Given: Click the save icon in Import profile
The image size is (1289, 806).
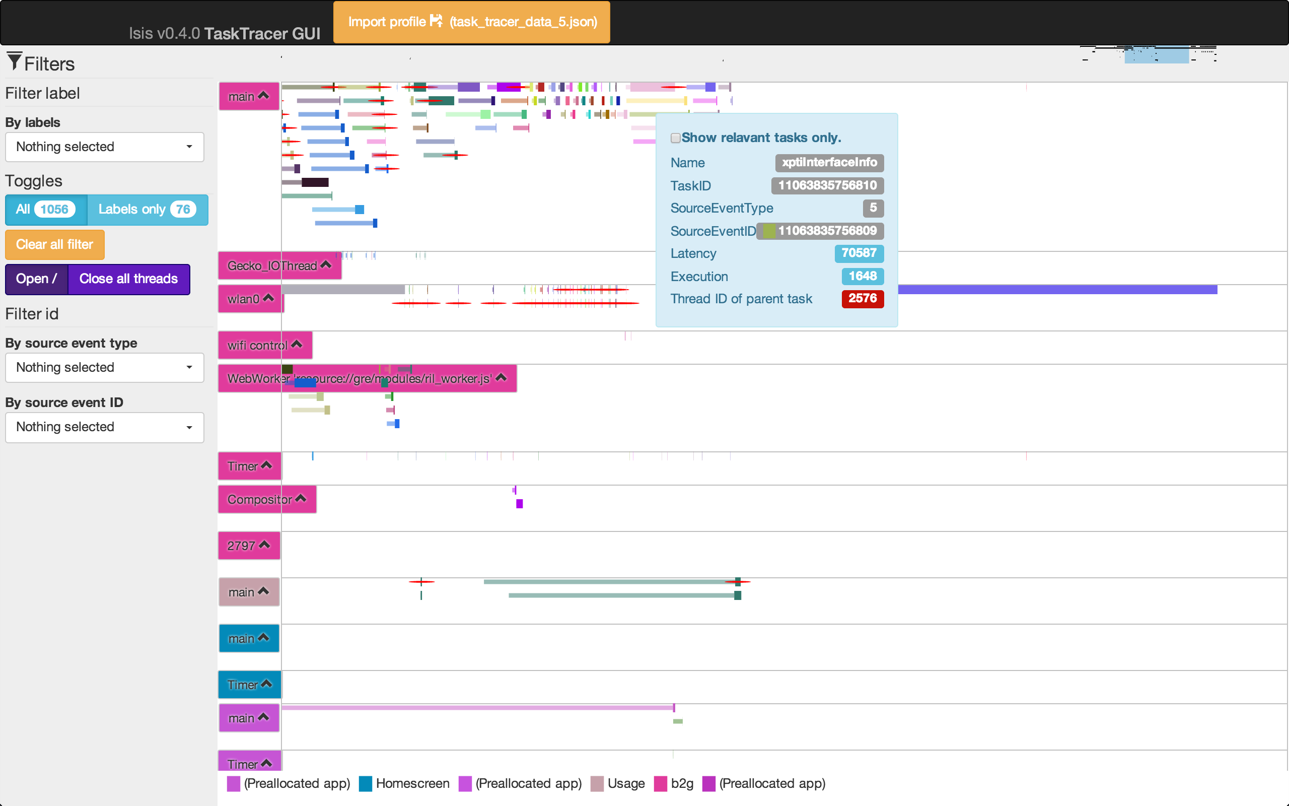Looking at the screenshot, I should click(x=436, y=21).
